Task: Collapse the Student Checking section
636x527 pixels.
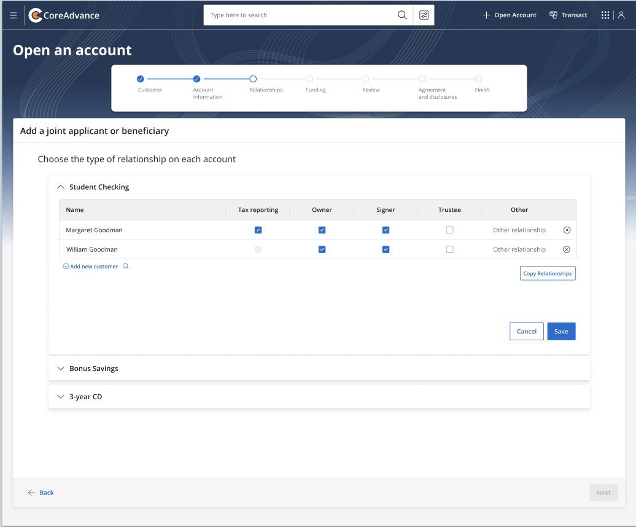Action: pyautogui.click(x=60, y=187)
